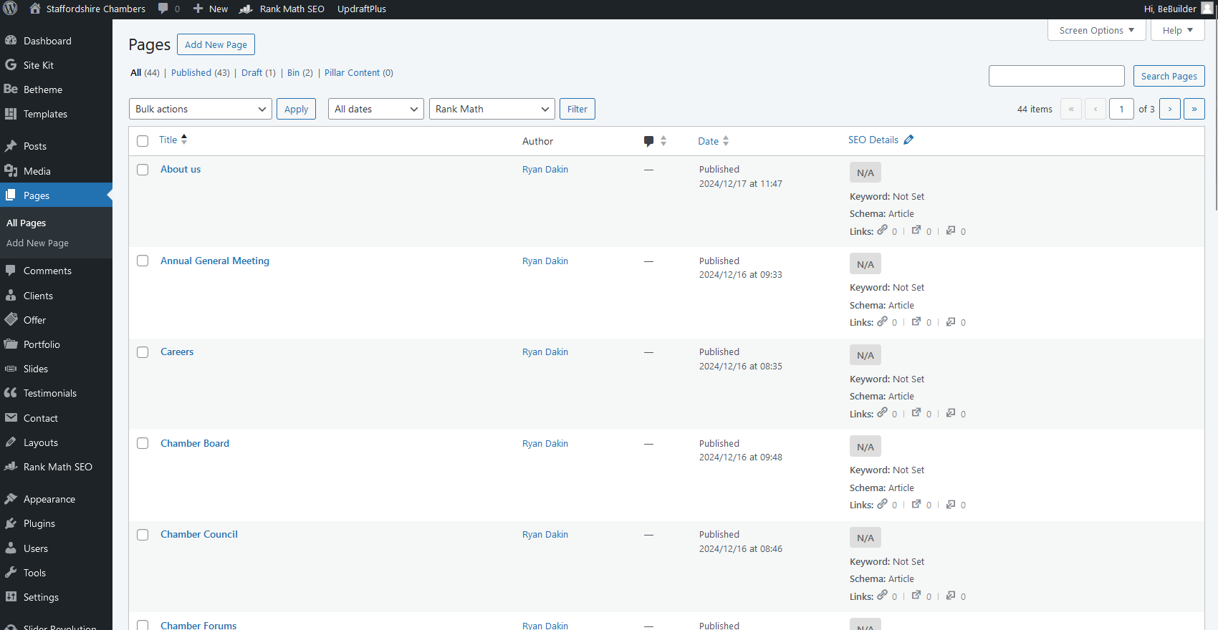Screen dimensions: 1218x630
Task: Focus the search pages text field
Action: (x=1057, y=76)
